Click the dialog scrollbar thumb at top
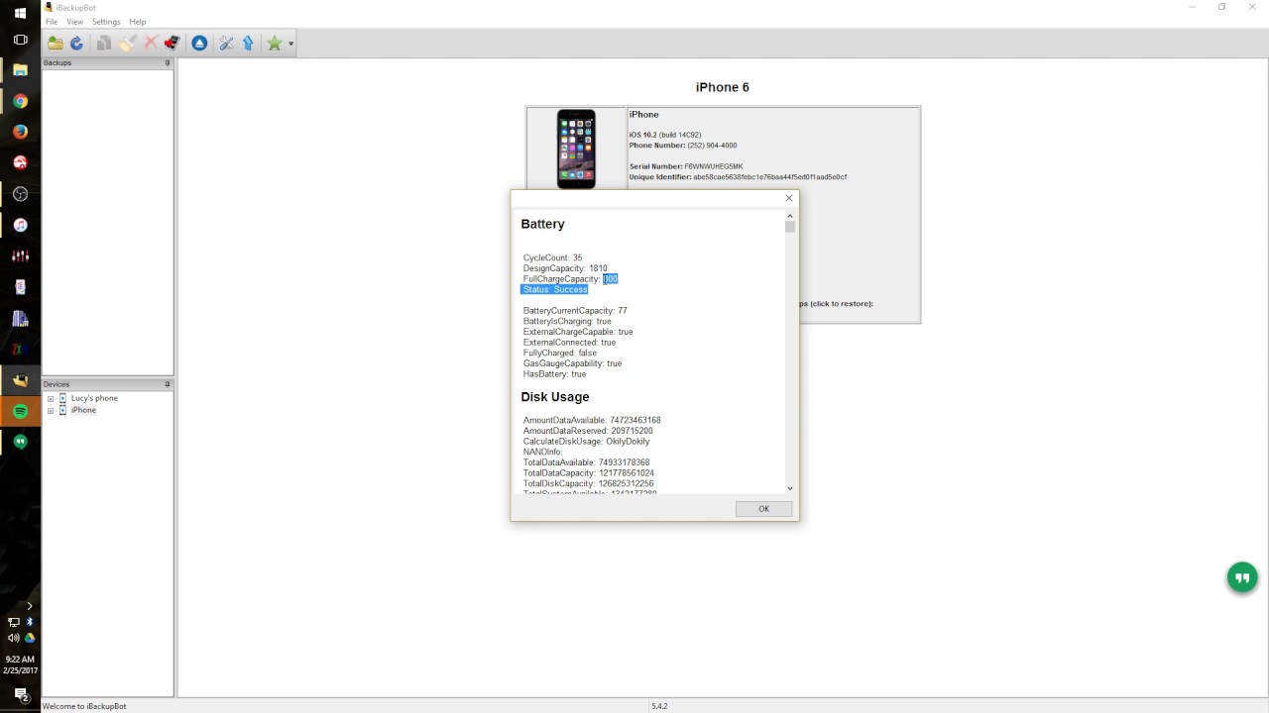The width and height of the screenshot is (1269, 713). (790, 226)
